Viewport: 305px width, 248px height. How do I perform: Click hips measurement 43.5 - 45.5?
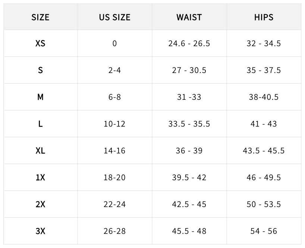click(264, 151)
